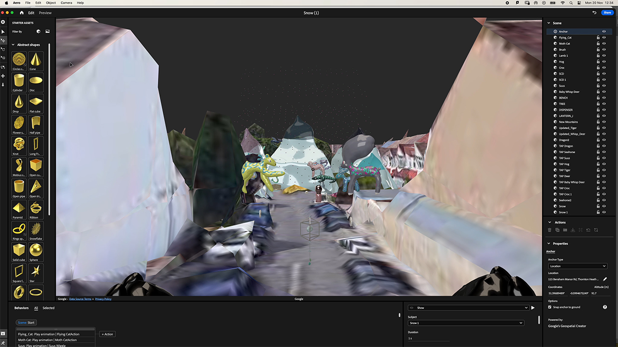Open the Apple menu
Viewport: 618px width, 347px height.
(x=6, y=3)
